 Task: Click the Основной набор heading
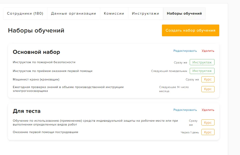[x=36, y=52]
